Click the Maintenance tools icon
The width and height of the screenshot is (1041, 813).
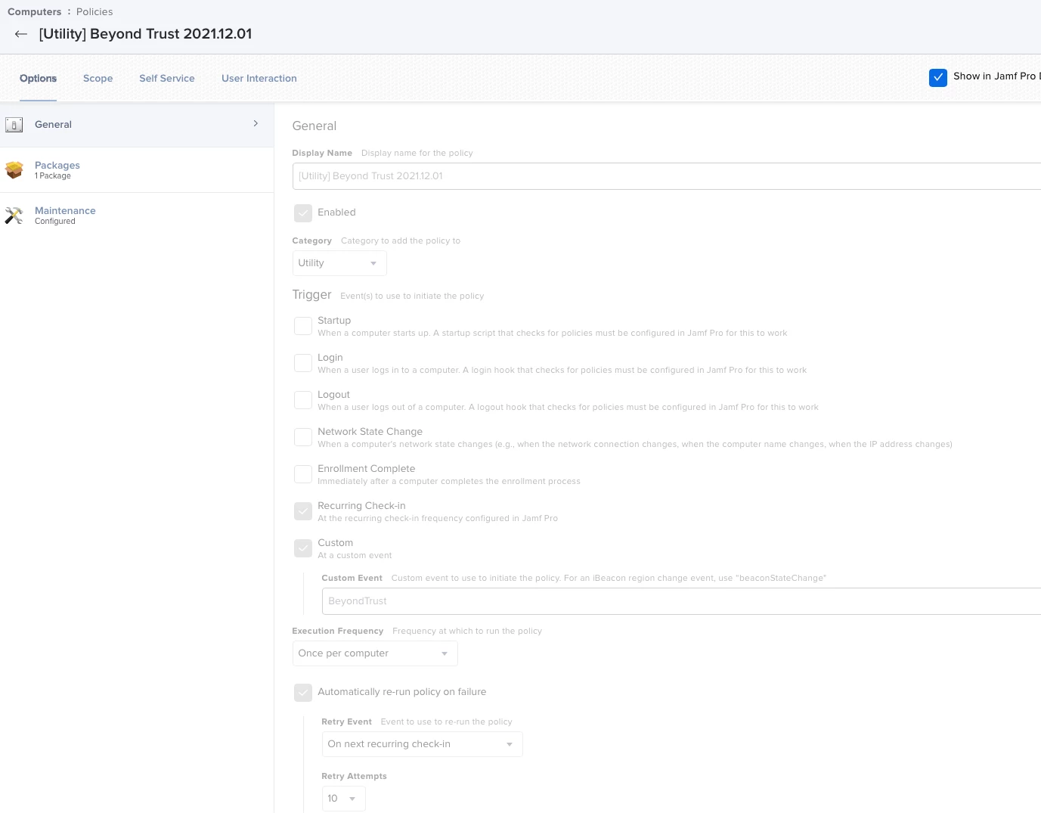coord(14,216)
